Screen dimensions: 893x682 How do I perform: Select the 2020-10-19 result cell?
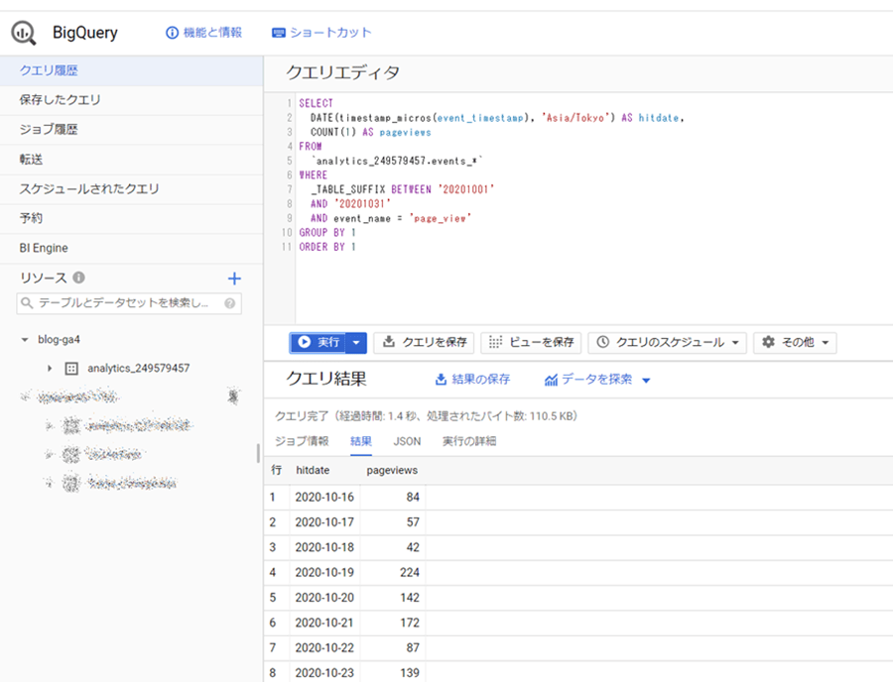click(x=324, y=572)
